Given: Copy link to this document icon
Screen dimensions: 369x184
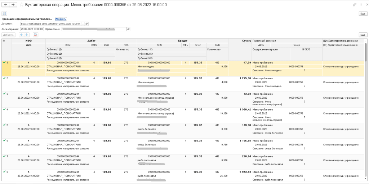Looking at the screenshot, I should tap(355, 5).
